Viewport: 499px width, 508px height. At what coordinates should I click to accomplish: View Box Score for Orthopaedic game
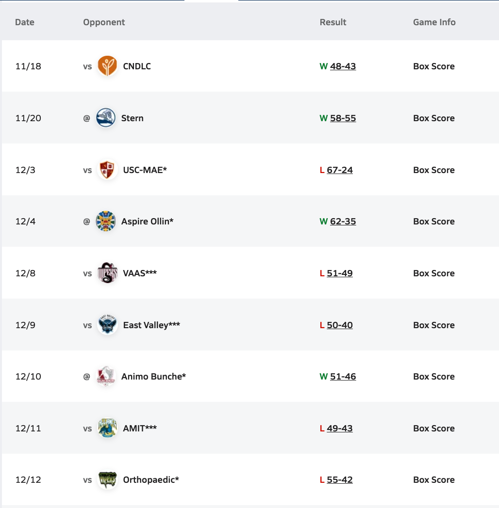(x=433, y=480)
